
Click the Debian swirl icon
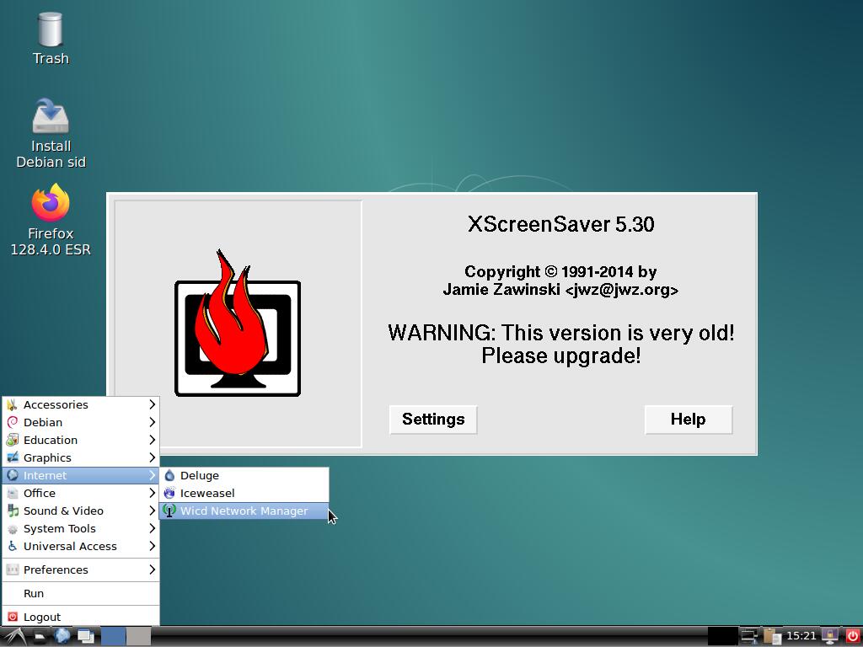(12, 422)
